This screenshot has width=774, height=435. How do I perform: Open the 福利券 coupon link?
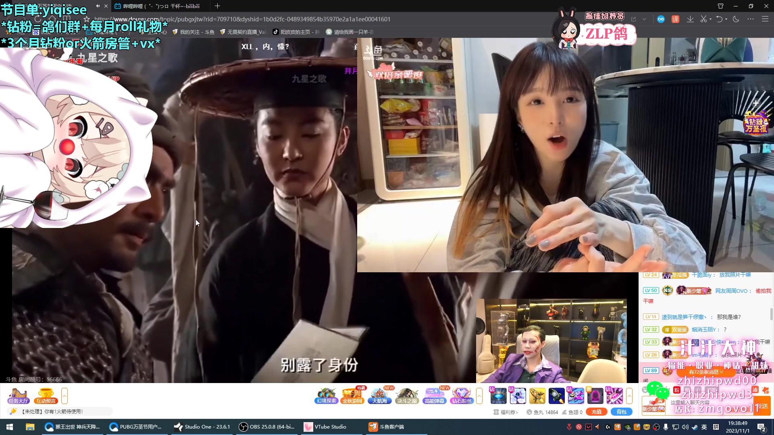[x=506, y=412]
